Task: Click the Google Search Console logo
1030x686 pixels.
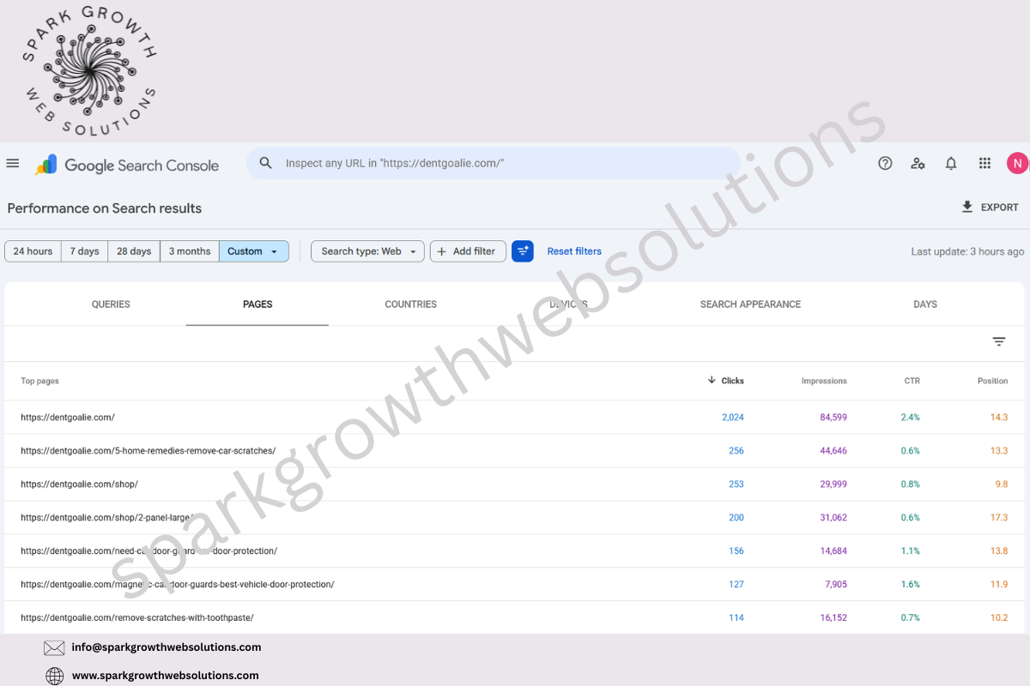Action: pyautogui.click(x=127, y=165)
